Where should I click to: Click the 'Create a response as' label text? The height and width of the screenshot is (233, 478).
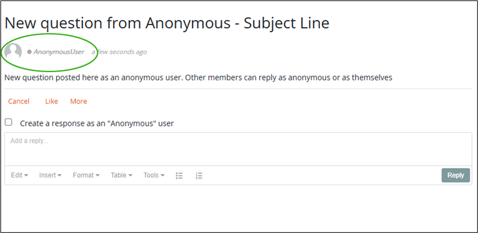pos(97,123)
